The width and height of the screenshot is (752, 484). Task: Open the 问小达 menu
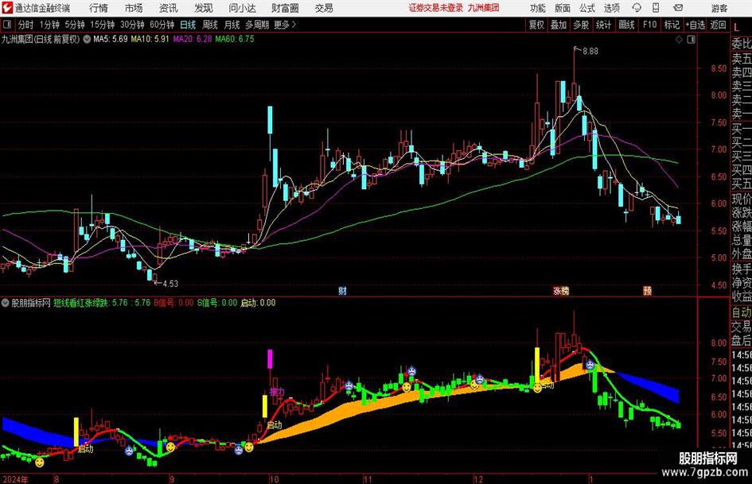point(242,8)
